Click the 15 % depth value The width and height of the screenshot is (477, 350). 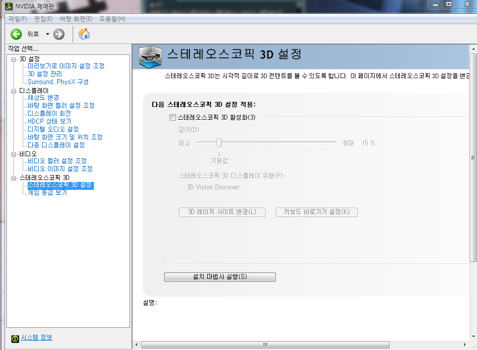click(x=368, y=143)
